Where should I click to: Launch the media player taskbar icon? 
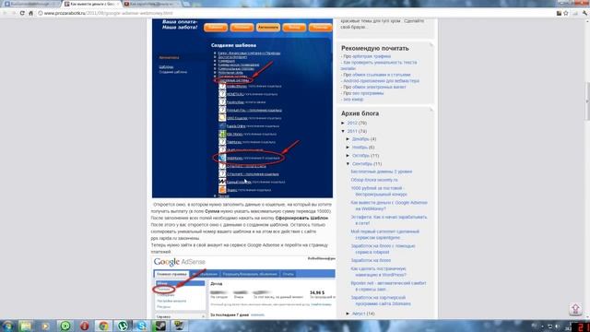45,326
